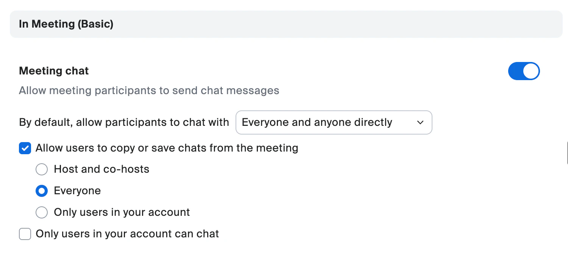Image resolution: width=568 pixels, height=257 pixels.
Task: Click the dropdown chevron arrow
Action: pos(420,122)
